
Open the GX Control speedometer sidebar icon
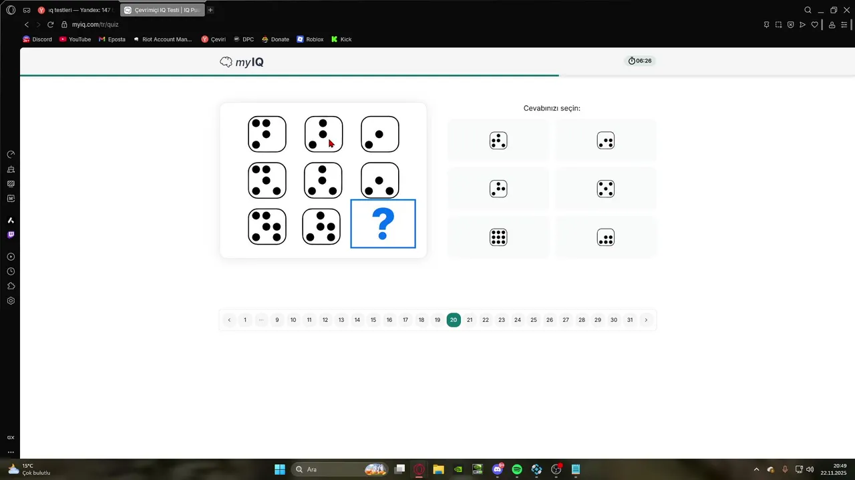point(11,154)
